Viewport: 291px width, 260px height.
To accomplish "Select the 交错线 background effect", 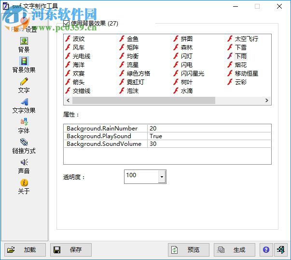I will point(78,91).
